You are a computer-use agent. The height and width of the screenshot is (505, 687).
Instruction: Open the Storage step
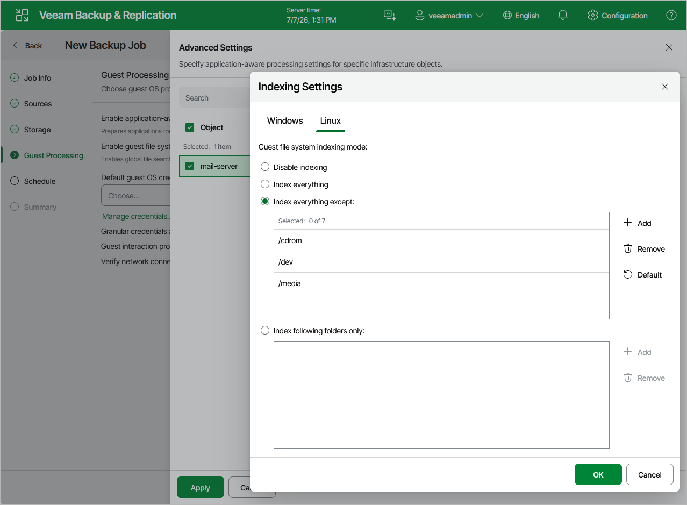[37, 130]
